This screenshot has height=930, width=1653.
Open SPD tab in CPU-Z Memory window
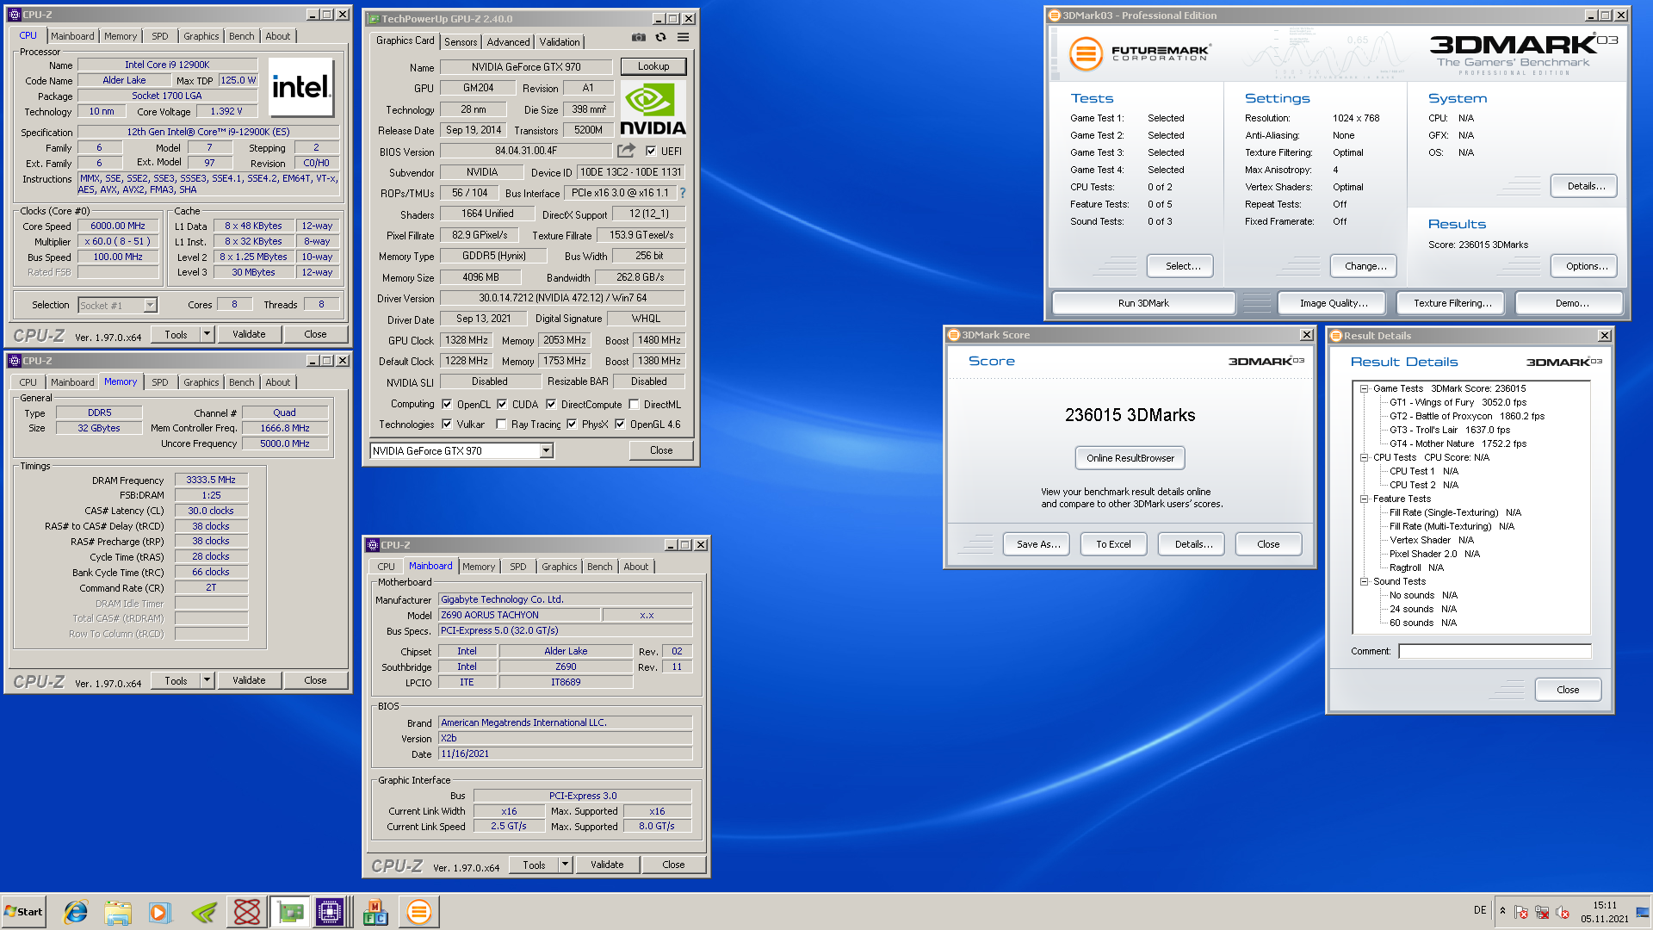(160, 382)
